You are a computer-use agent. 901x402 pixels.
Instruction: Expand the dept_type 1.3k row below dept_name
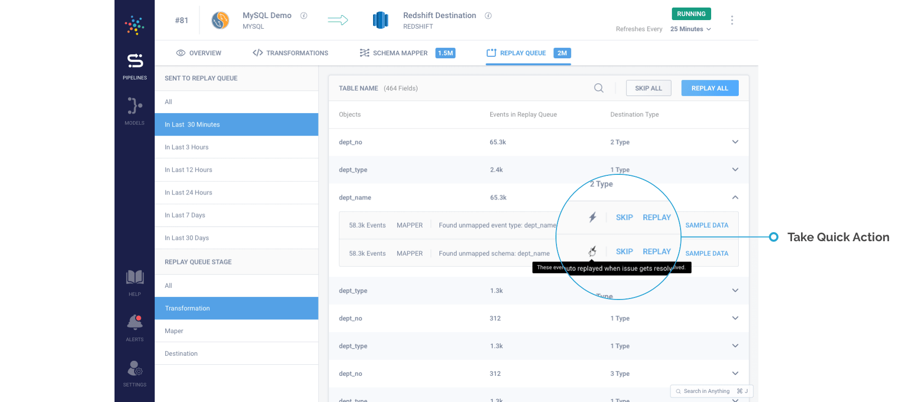[735, 290]
